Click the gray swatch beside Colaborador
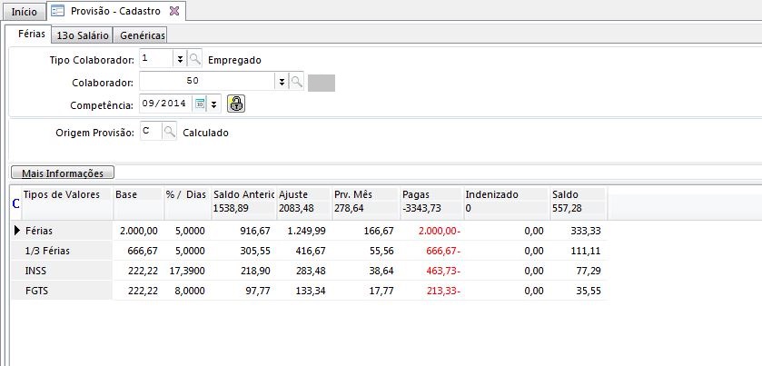 pyautogui.click(x=322, y=83)
